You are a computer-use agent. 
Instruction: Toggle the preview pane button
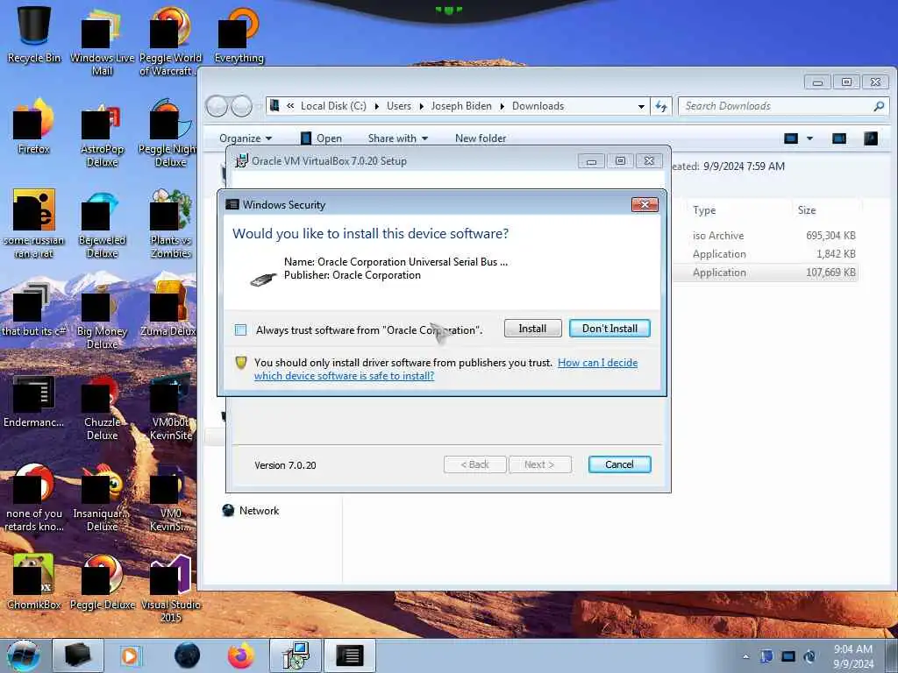coord(839,138)
